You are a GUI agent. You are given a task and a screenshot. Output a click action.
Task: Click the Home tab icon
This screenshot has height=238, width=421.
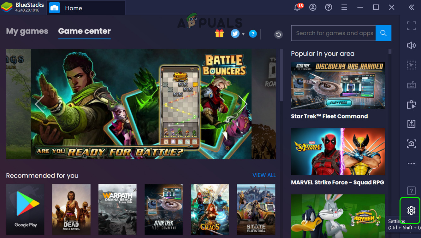[54, 8]
